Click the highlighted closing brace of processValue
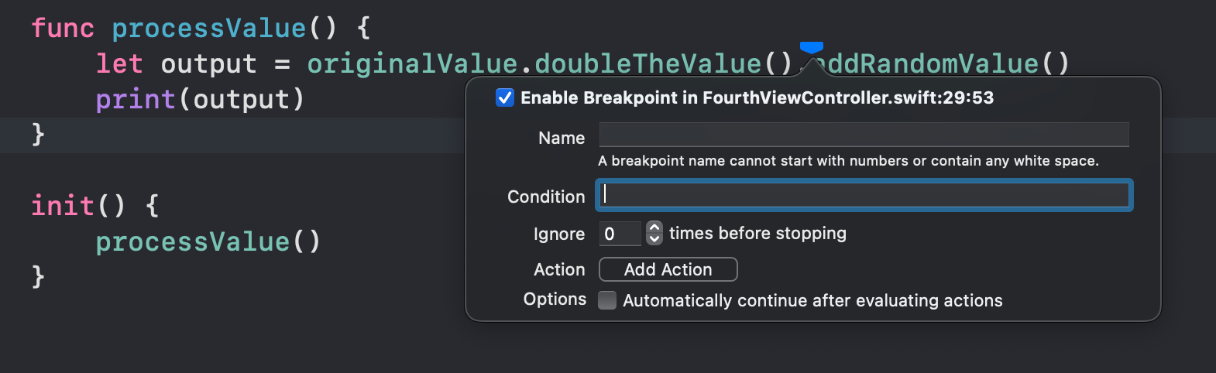The width and height of the screenshot is (1216, 373). [39, 135]
